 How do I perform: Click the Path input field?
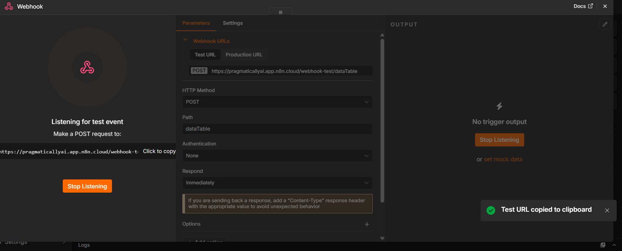pos(277,129)
